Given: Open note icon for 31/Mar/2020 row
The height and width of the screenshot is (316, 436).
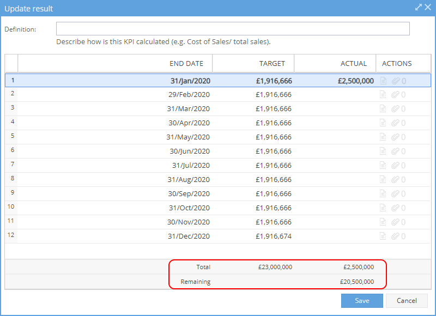Looking at the screenshot, I should [x=383, y=108].
